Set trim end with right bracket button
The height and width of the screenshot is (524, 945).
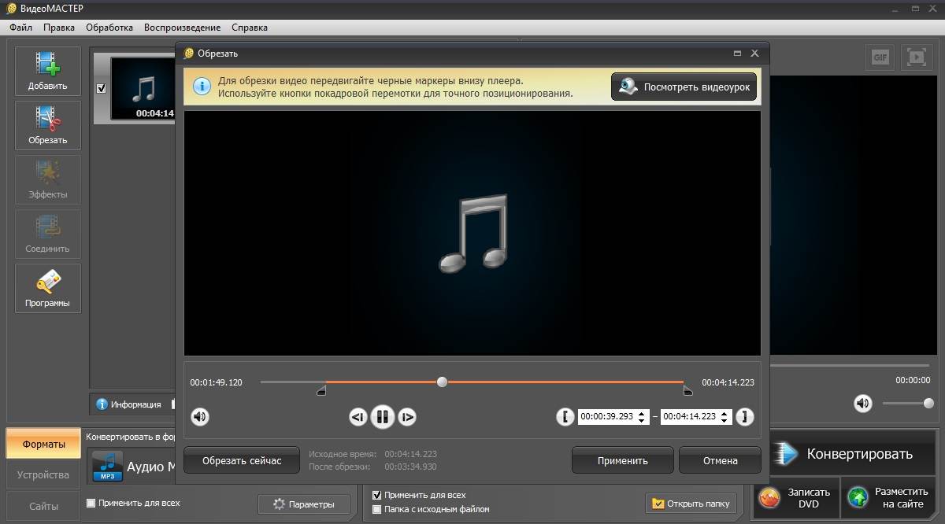tap(745, 417)
